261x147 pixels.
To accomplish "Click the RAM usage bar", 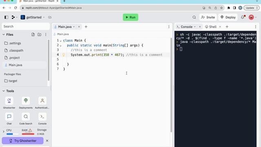I will tap(28, 134).
